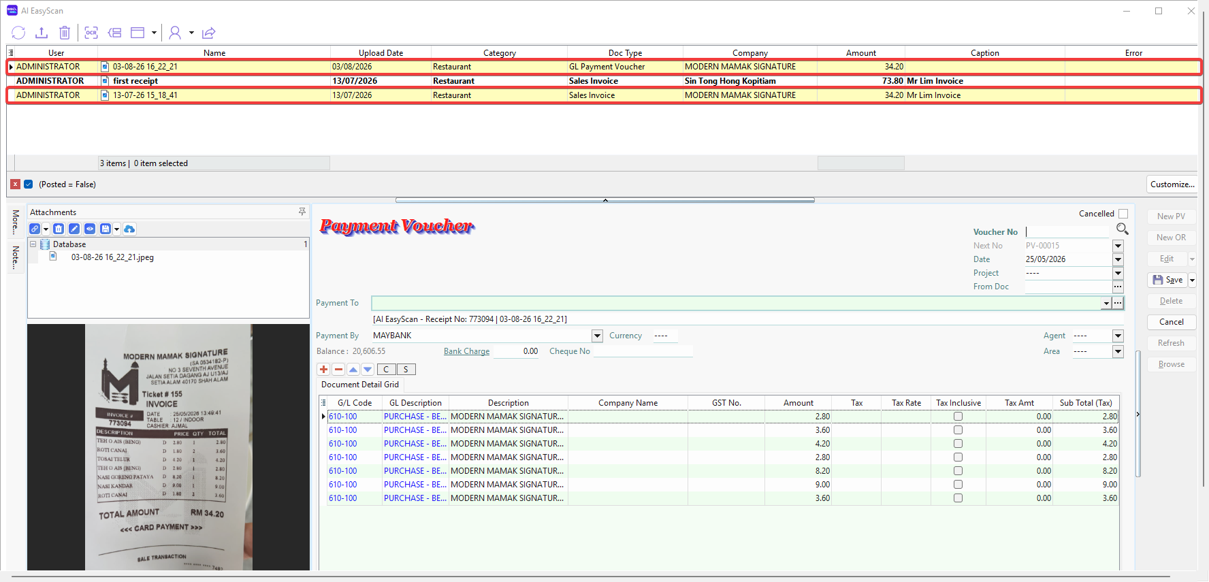This screenshot has height=582, width=1209.
Task: Open the Project dropdown
Action: pos(1118,273)
